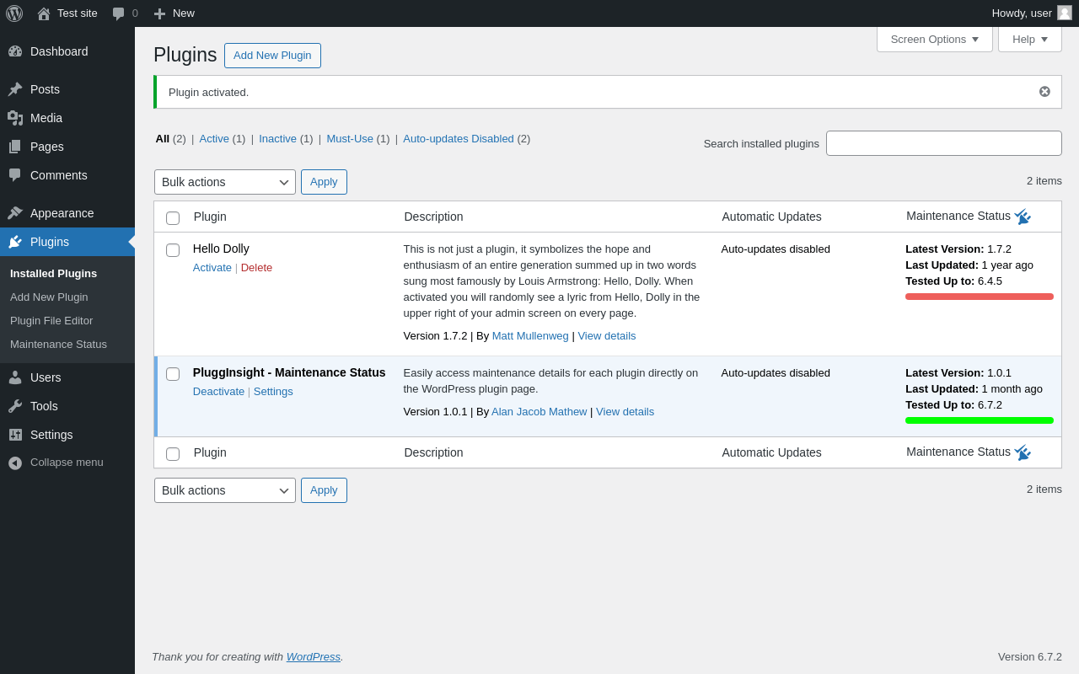Open the comments bubble in admin bar
The width and height of the screenshot is (1079, 674).
(119, 13)
